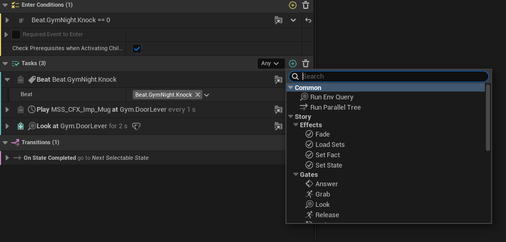Collapse the Gates subcategory
The height and width of the screenshot is (242, 506).
(296, 174)
